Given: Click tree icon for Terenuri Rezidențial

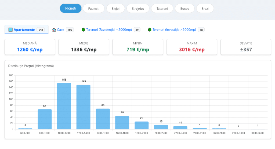Looking at the screenshot, I should pos(83,30).
